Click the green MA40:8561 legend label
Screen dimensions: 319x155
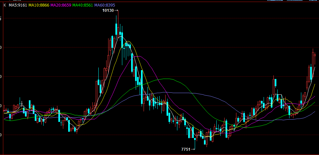tap(83, 5)
